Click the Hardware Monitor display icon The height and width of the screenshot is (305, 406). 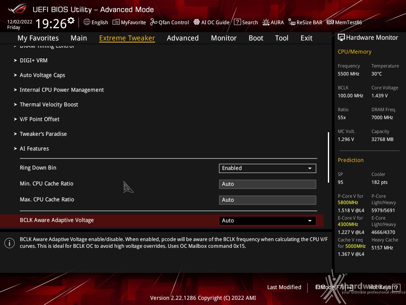(341, 38)
